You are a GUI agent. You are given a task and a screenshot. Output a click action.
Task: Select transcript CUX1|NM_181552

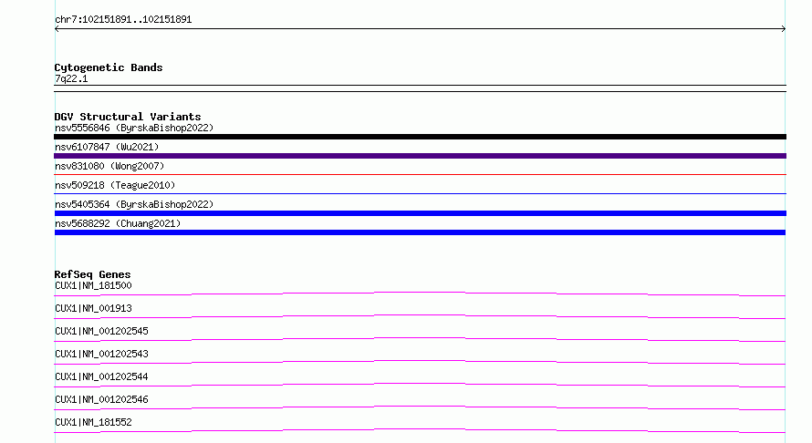click(x=93, y=422)
